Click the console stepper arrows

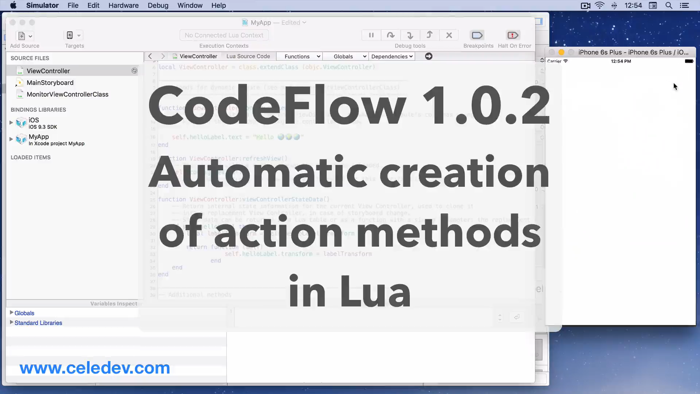tap(500, 317)
